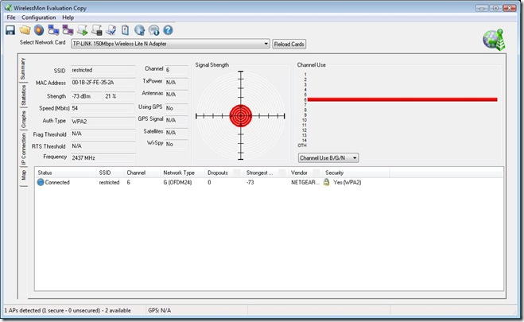
Task: Open the Graphs side tab
Action: 23,119
